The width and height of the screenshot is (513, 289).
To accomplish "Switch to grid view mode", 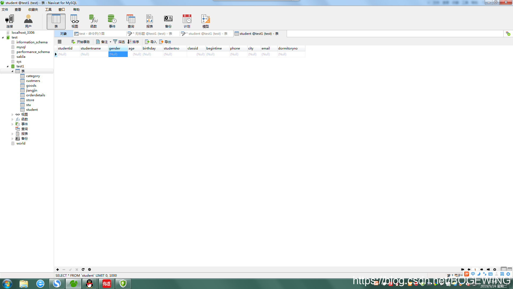I will click(x=503, y=269).
